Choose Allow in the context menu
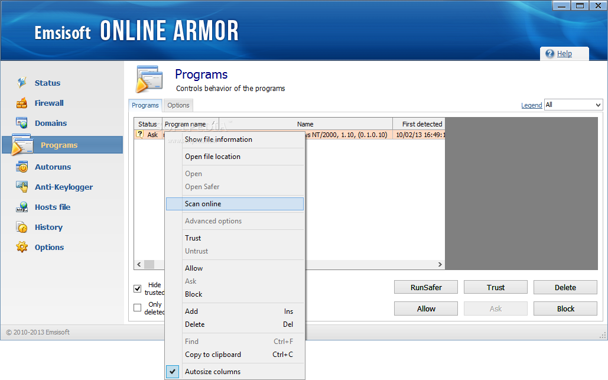The height and width of the screenshot is (380, 608). tap(235, 268)
